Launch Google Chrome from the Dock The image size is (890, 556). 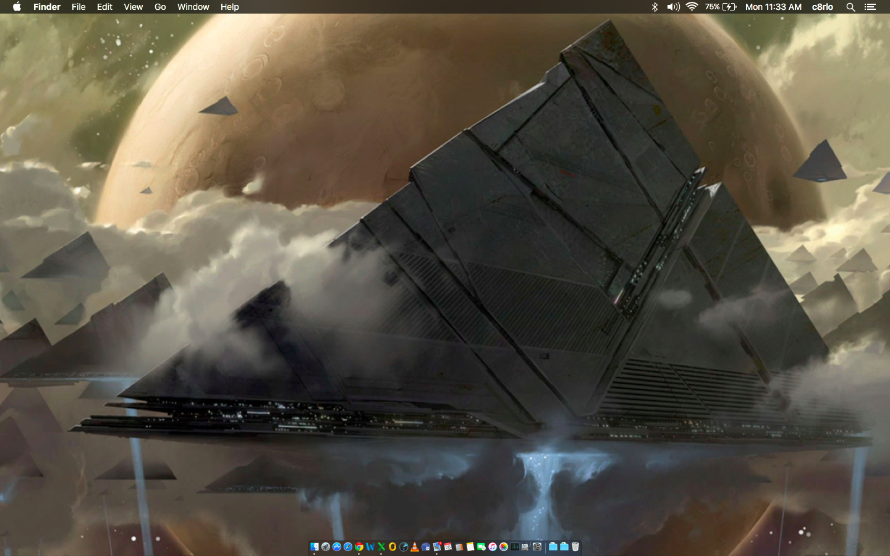click(359, 547)
